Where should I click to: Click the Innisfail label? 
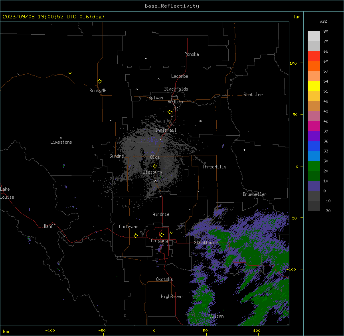pos(166,130)
